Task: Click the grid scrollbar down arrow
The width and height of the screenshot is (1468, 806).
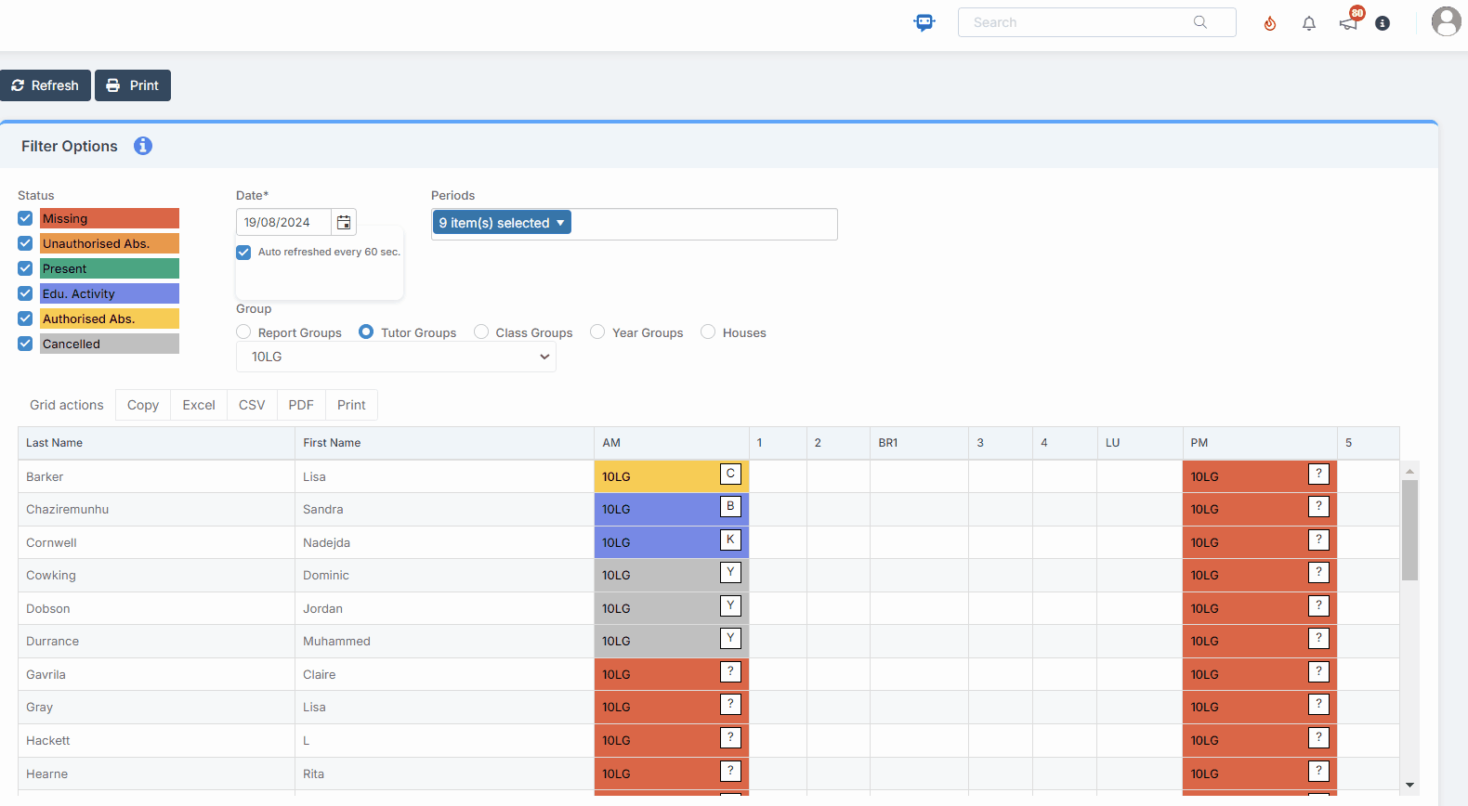Action: coord(1409,786)
